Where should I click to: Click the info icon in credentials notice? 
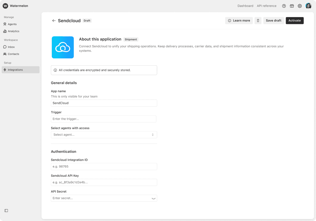click(55, 70)
